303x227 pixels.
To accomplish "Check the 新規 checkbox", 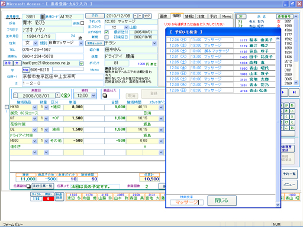I will click(107, 37).
